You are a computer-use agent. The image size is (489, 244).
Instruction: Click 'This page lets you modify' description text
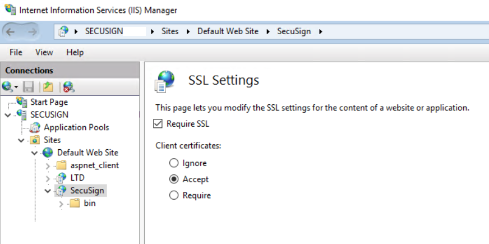312,108
